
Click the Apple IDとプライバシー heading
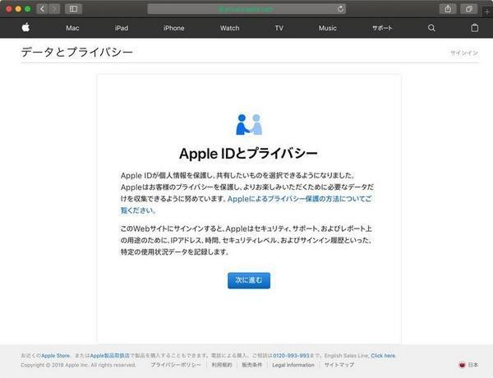pyautogui.click(x=248, y=154)
